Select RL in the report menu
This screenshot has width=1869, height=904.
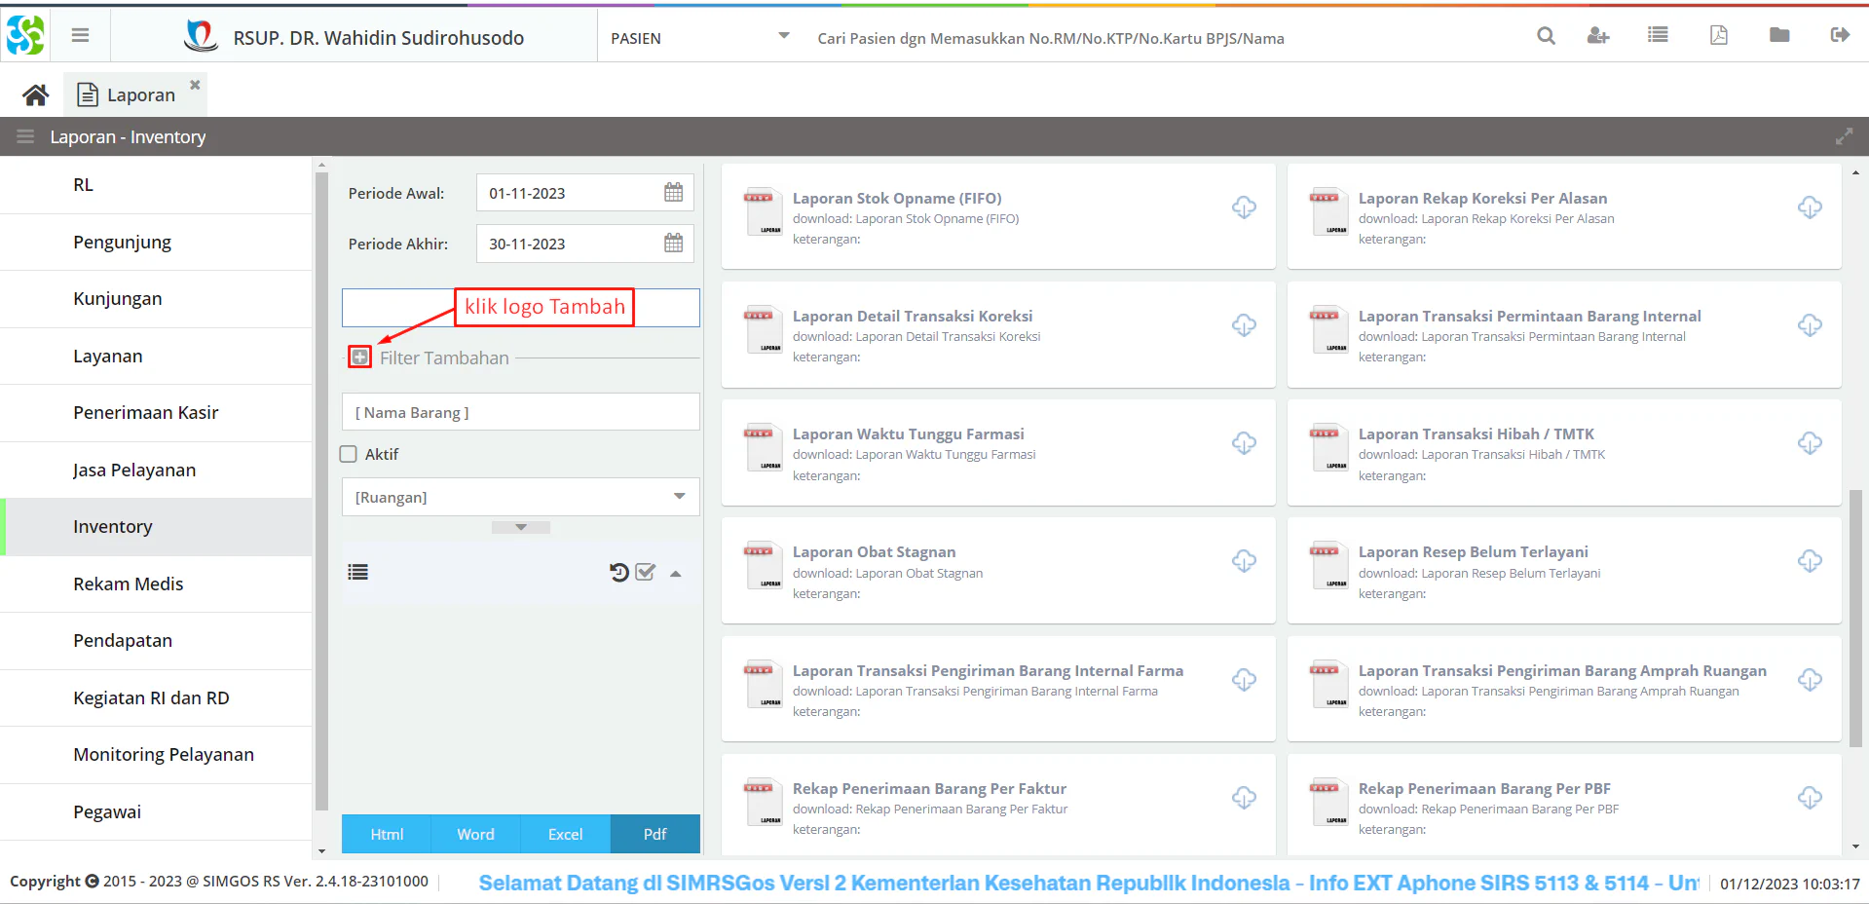coord(156,184)
